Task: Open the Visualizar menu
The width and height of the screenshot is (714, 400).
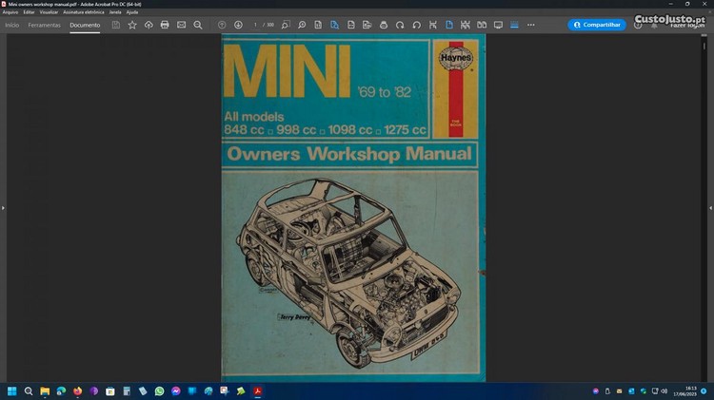Action: coord(49,12)
